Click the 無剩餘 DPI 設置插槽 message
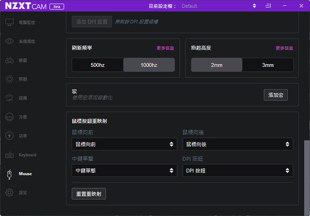 [136, 22]
